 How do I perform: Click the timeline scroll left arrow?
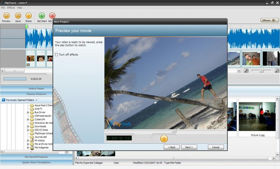point(2,71)
